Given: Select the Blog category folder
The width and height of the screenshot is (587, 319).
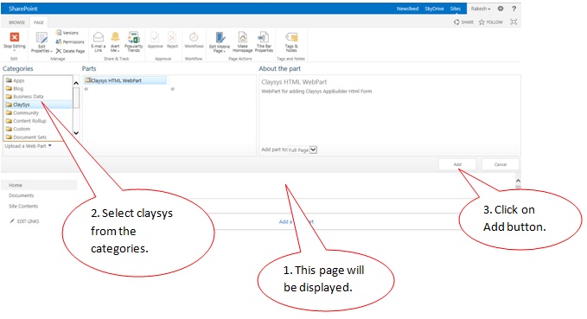Looking at the screenshot, I should (15, 88).
